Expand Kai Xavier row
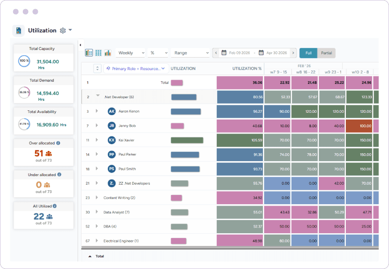The height and width of the screenshot is (269, 389). [97, 139]
